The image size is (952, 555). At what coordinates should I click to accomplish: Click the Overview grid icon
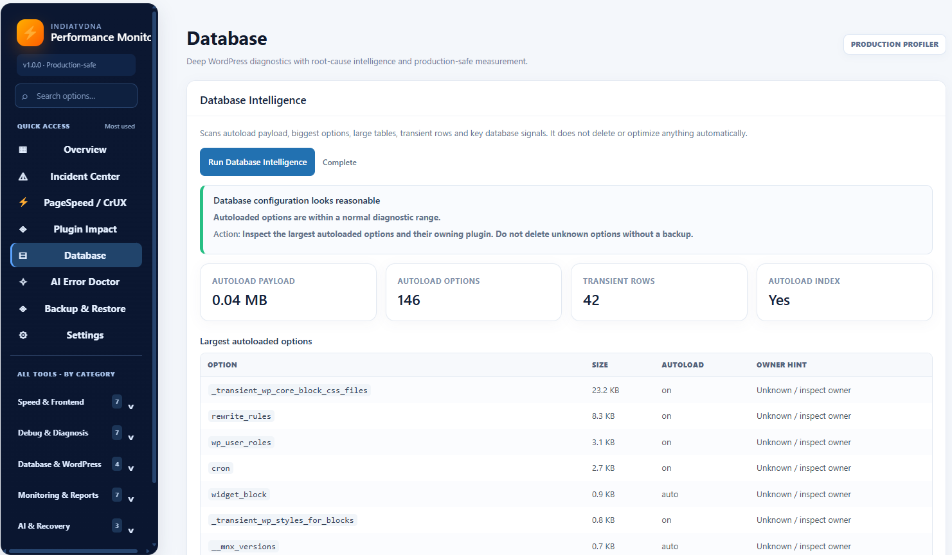click(23, 150)
